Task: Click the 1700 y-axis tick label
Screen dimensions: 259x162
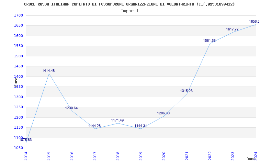Action: [x=18, y=15]
